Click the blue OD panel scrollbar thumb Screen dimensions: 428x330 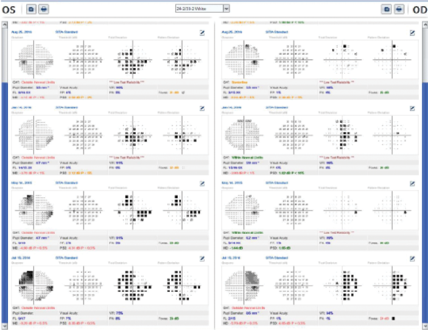[x=425, y=203]
